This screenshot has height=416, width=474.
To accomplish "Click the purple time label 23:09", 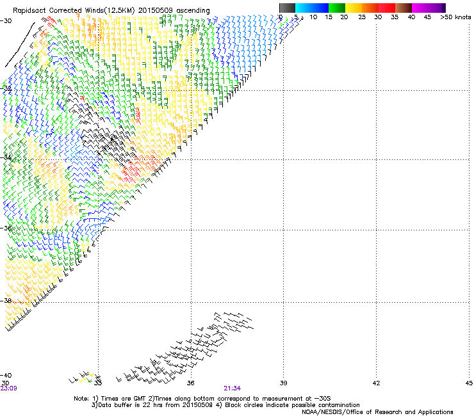I will coord(8,388).
